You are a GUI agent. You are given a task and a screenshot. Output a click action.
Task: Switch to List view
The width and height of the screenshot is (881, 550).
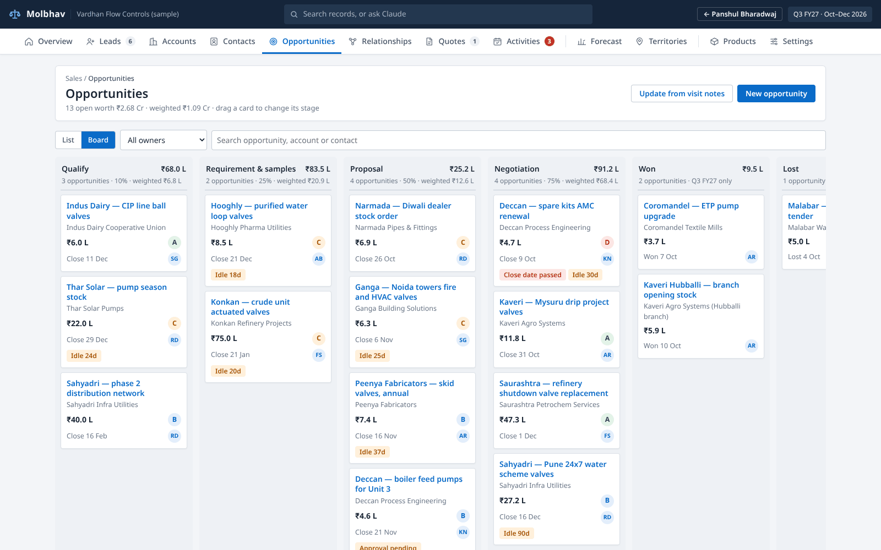(68, 140)
